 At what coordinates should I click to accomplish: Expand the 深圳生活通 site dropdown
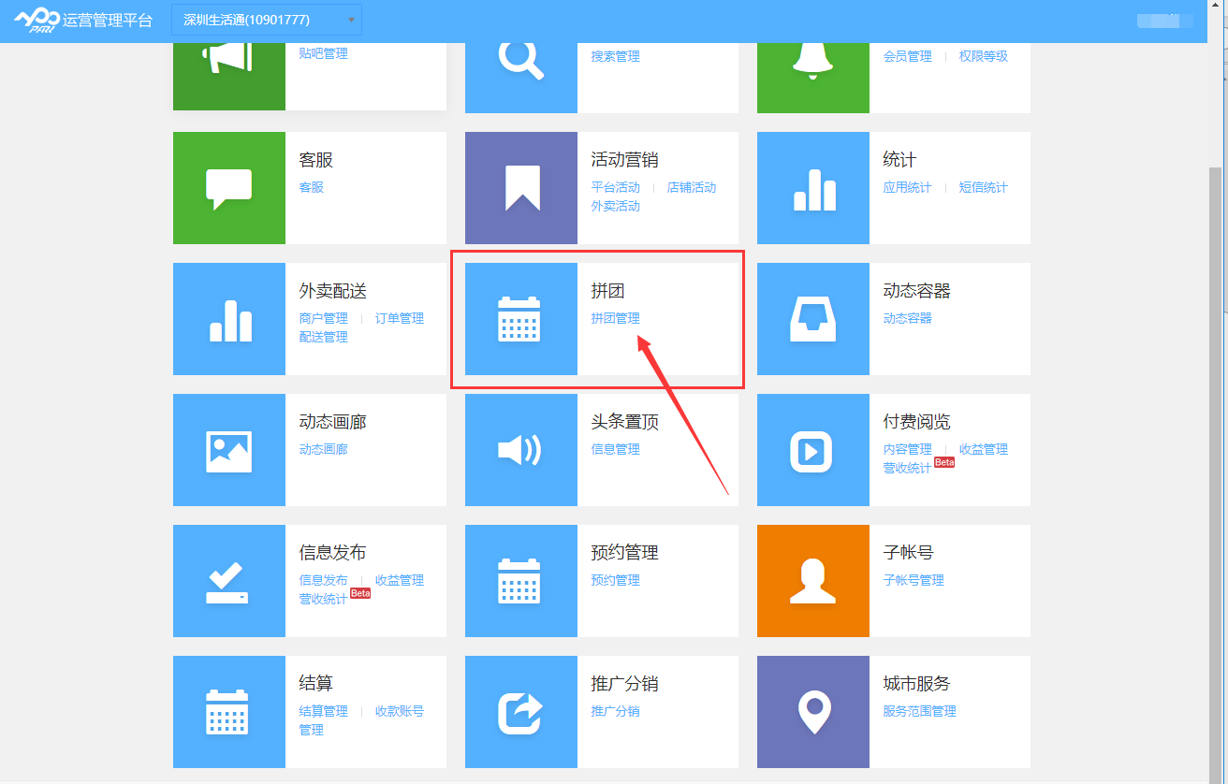[x=267, y=20]
